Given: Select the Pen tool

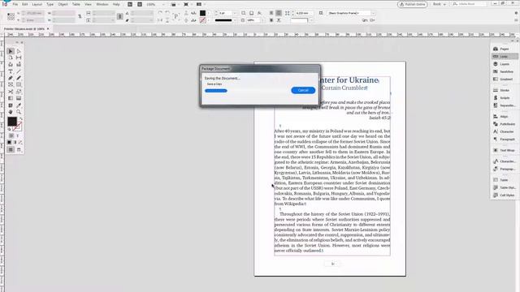Looking at the screenshot, I should [11, 78].
